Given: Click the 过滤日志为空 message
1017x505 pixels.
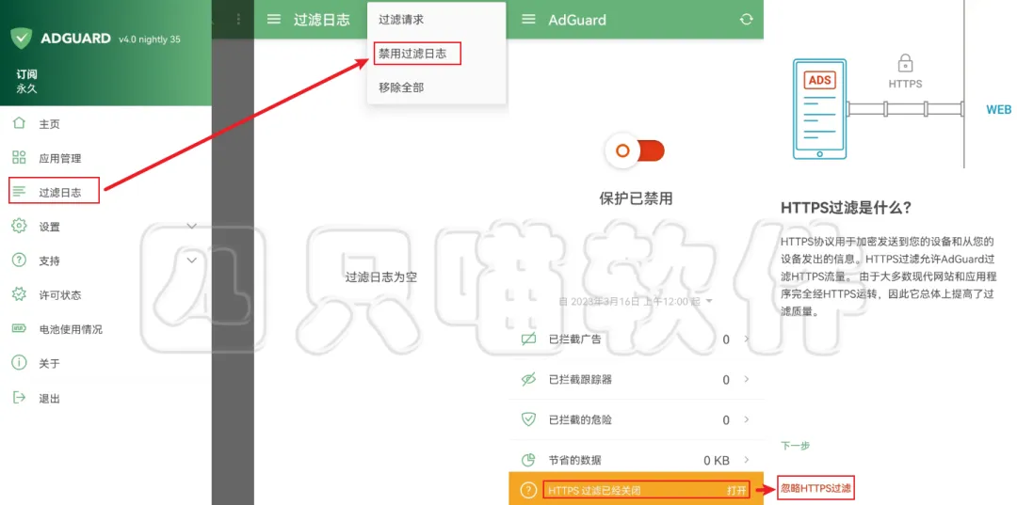Looking at the screenshot, I should pos(380,277).
